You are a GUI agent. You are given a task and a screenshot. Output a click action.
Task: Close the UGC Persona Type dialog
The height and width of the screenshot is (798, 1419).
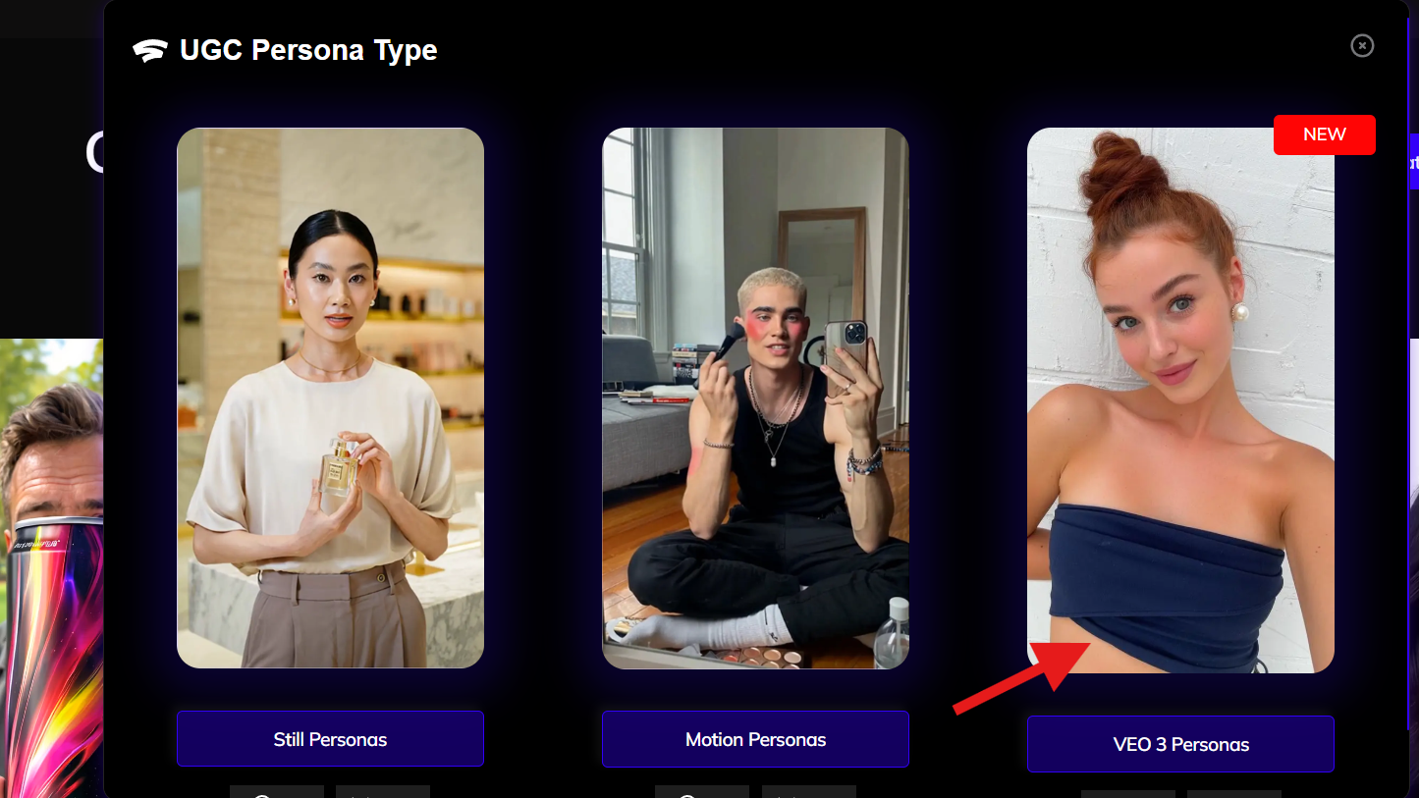point(1362,45)
